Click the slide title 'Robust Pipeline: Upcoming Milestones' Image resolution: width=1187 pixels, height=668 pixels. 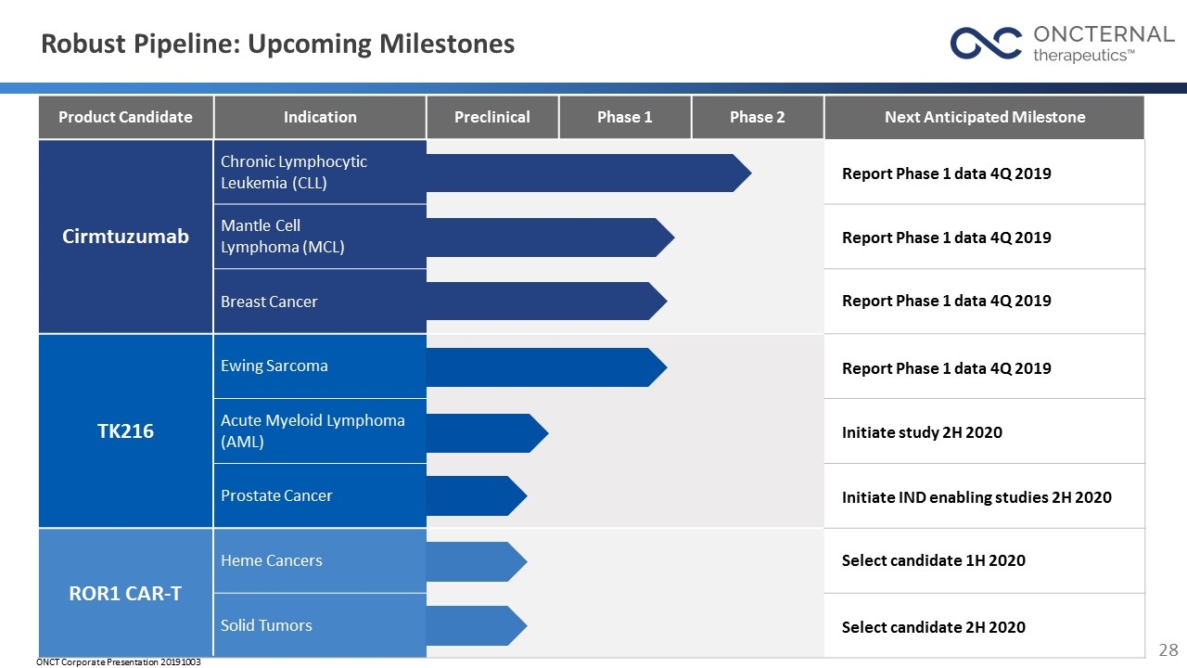[x=277, y=44]
